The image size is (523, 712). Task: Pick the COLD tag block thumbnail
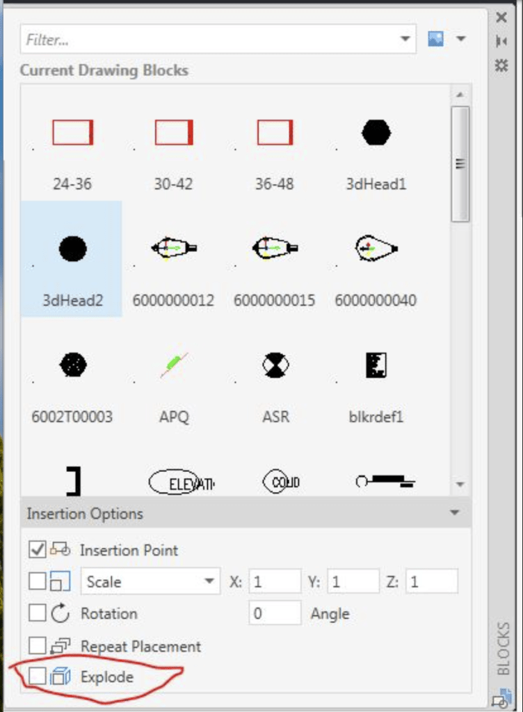[281, 482]
